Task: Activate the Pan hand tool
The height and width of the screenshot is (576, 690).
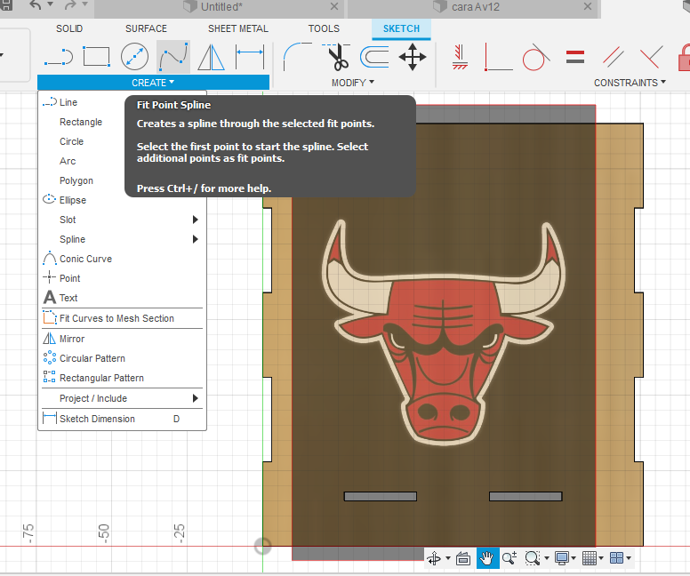Action: tap(487, 558)
